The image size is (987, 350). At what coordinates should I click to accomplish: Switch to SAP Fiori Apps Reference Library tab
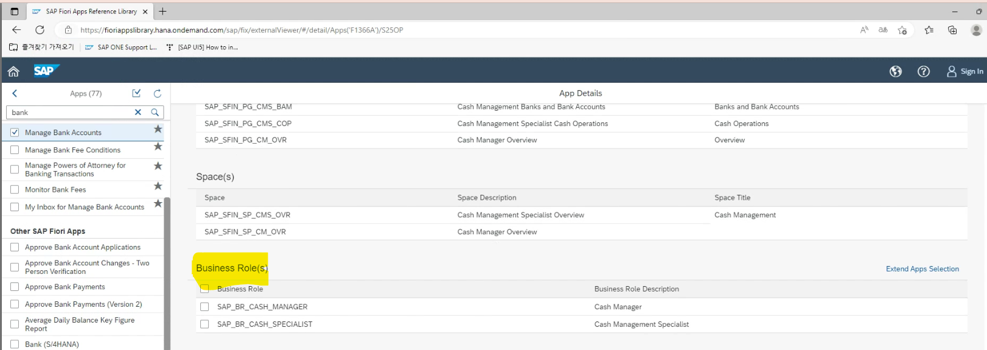tap(91, 12)
